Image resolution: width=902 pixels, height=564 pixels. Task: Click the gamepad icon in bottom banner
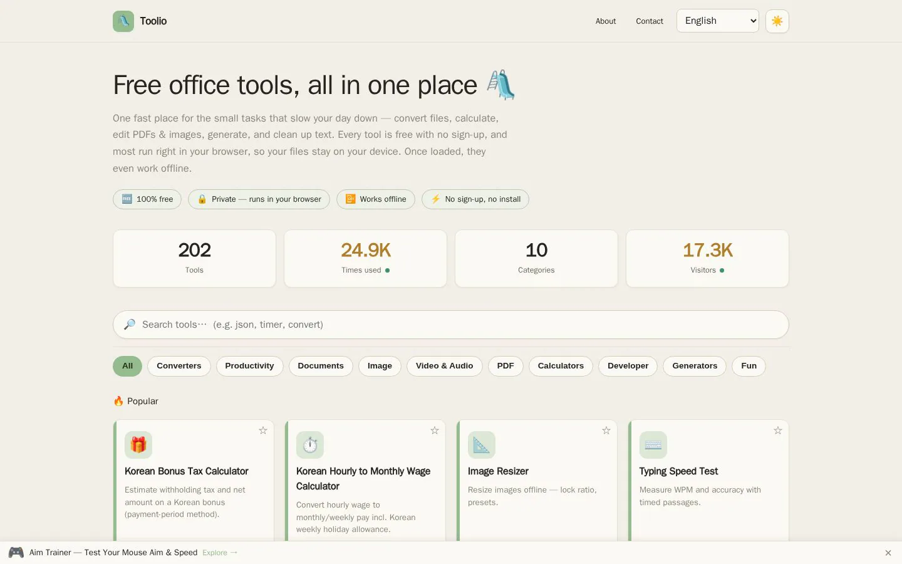[16, 553]
